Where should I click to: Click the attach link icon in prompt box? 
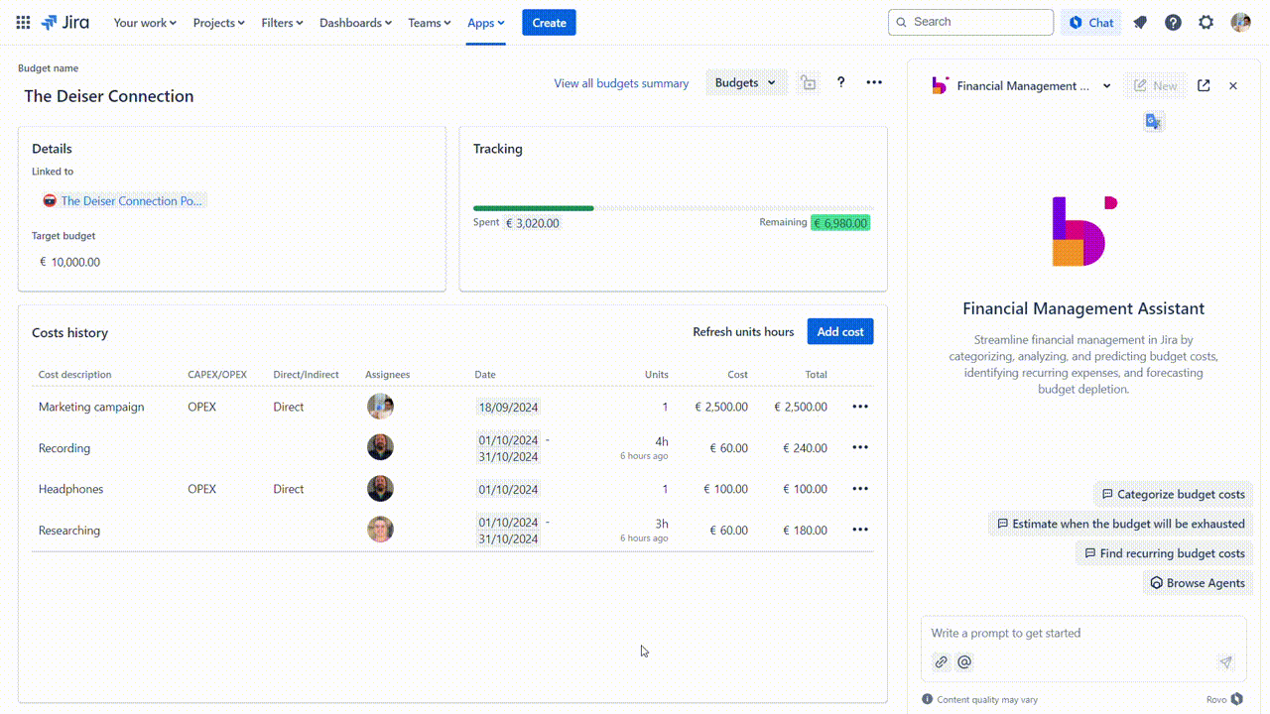coord(941,661)
